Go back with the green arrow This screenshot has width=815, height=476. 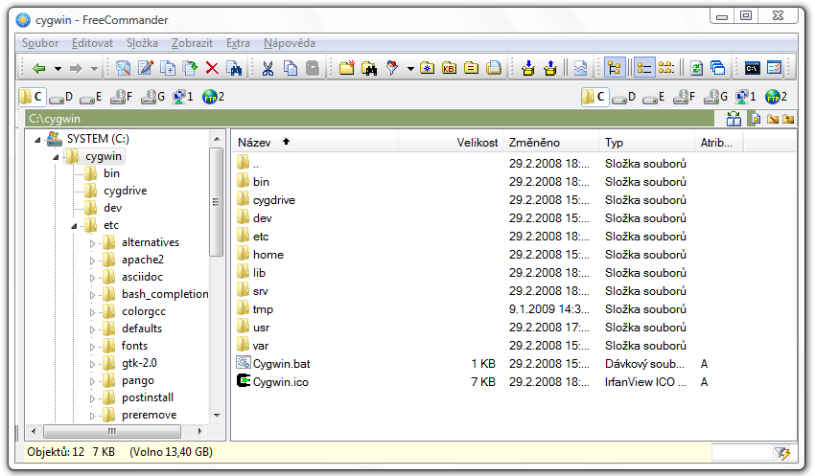[39, 69]
